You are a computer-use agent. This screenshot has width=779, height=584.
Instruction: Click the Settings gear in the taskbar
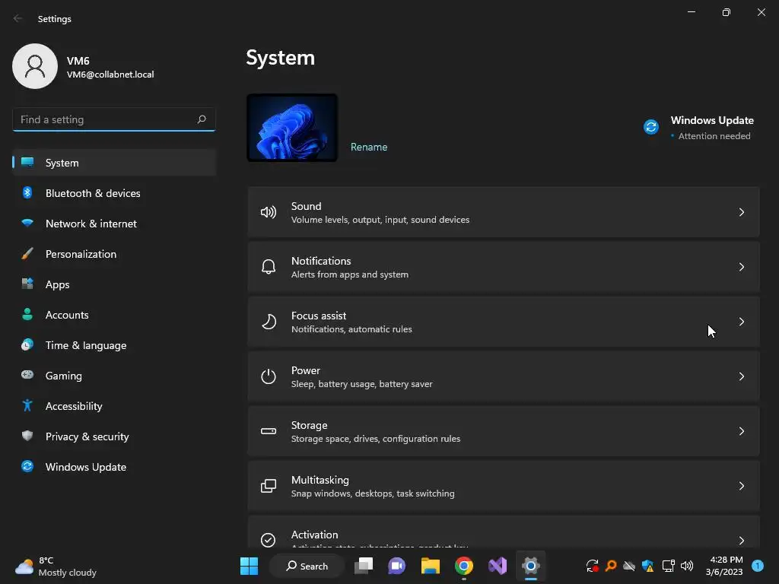tap(530, 566)
